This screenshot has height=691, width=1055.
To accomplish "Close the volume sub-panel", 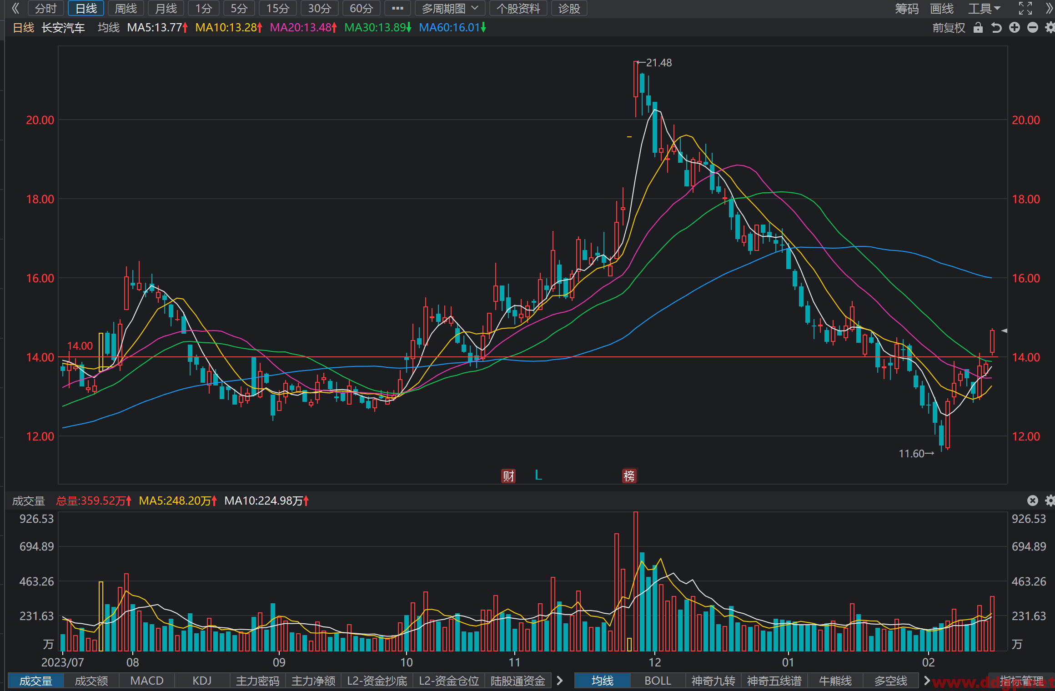I will 1033,501.
